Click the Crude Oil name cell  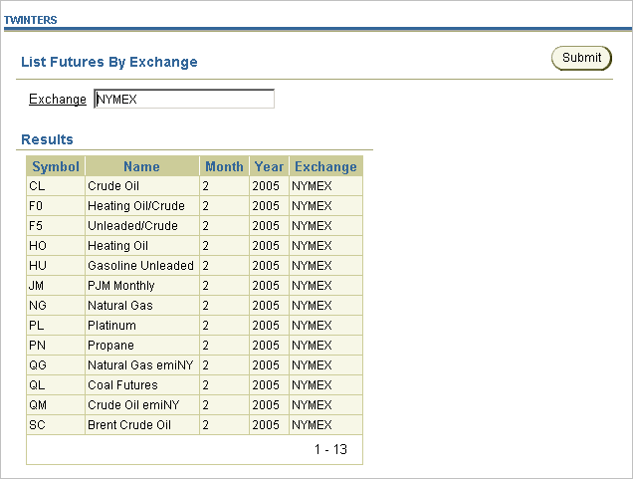pos(113,186)
